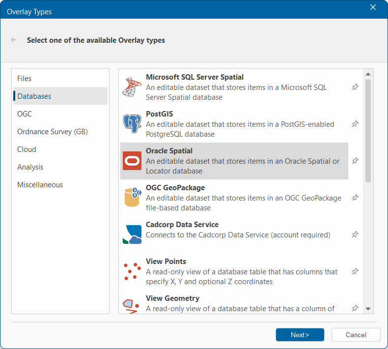
Task: Pin the PostGIS overlay type
Action: 355,124
